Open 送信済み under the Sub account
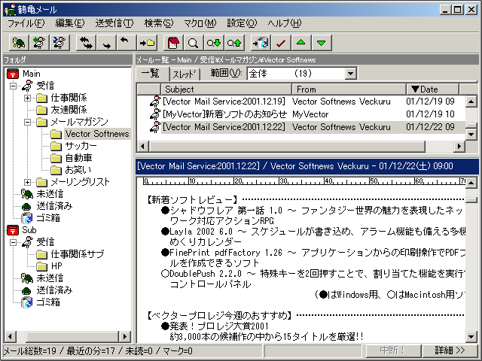Screen dimensions: 482x361 pos(47,290)
